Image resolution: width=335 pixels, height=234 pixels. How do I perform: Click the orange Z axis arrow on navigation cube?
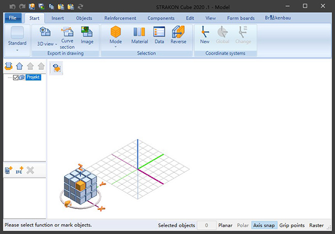pos(80,167)
